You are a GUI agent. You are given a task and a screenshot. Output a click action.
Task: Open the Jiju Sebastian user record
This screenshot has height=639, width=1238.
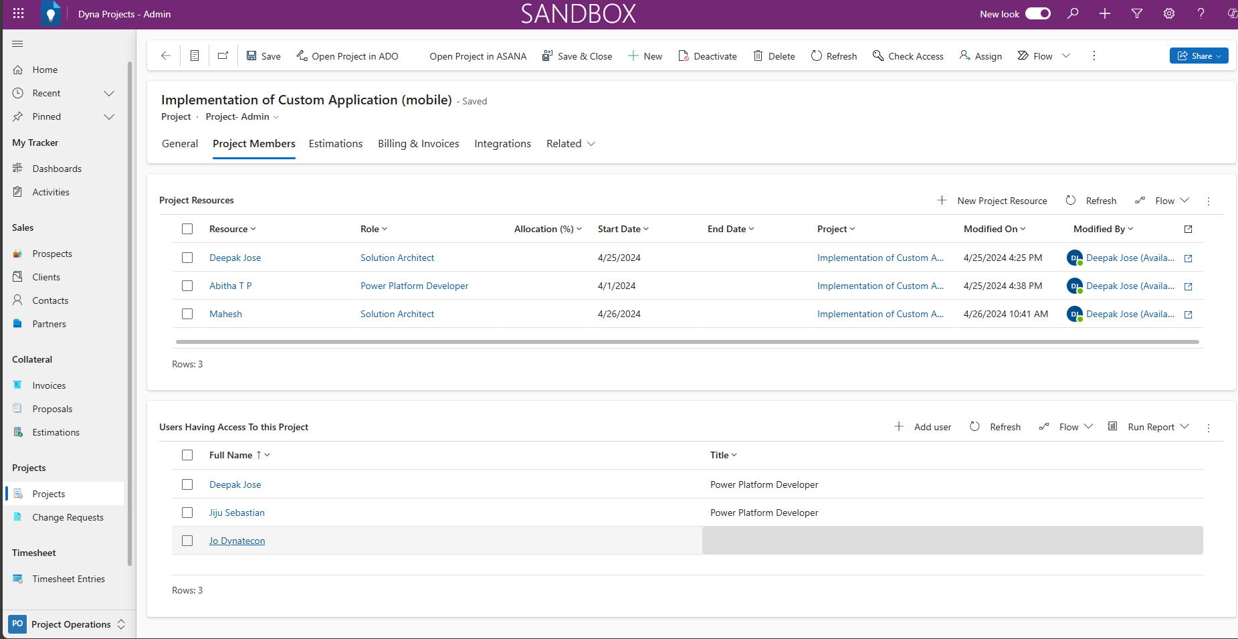pyautogui.click(x=237, y=512)
